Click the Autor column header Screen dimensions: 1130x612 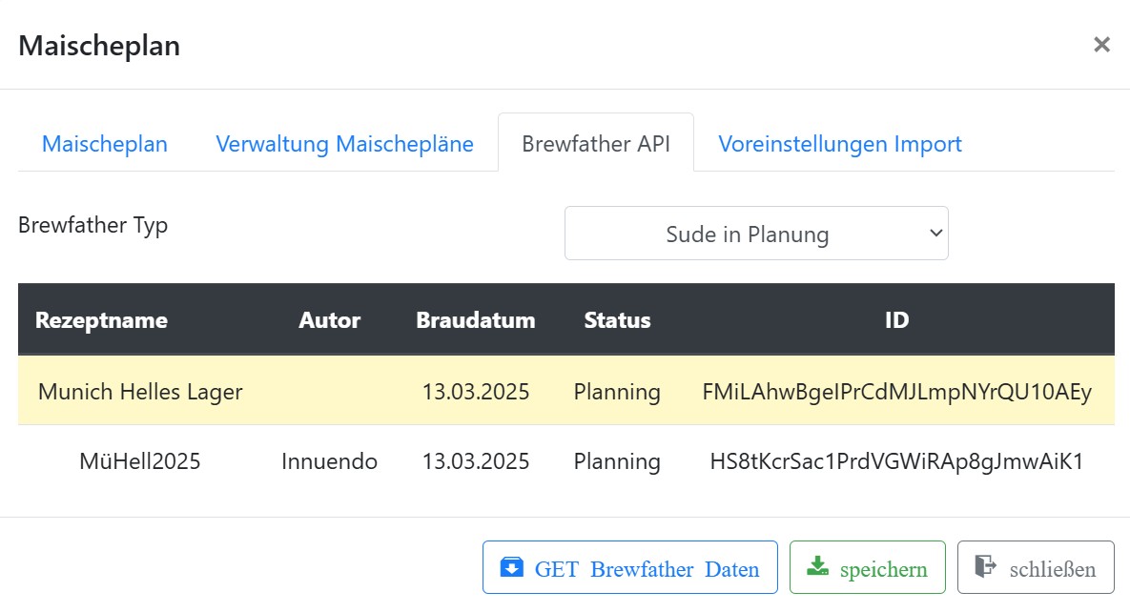329,320
